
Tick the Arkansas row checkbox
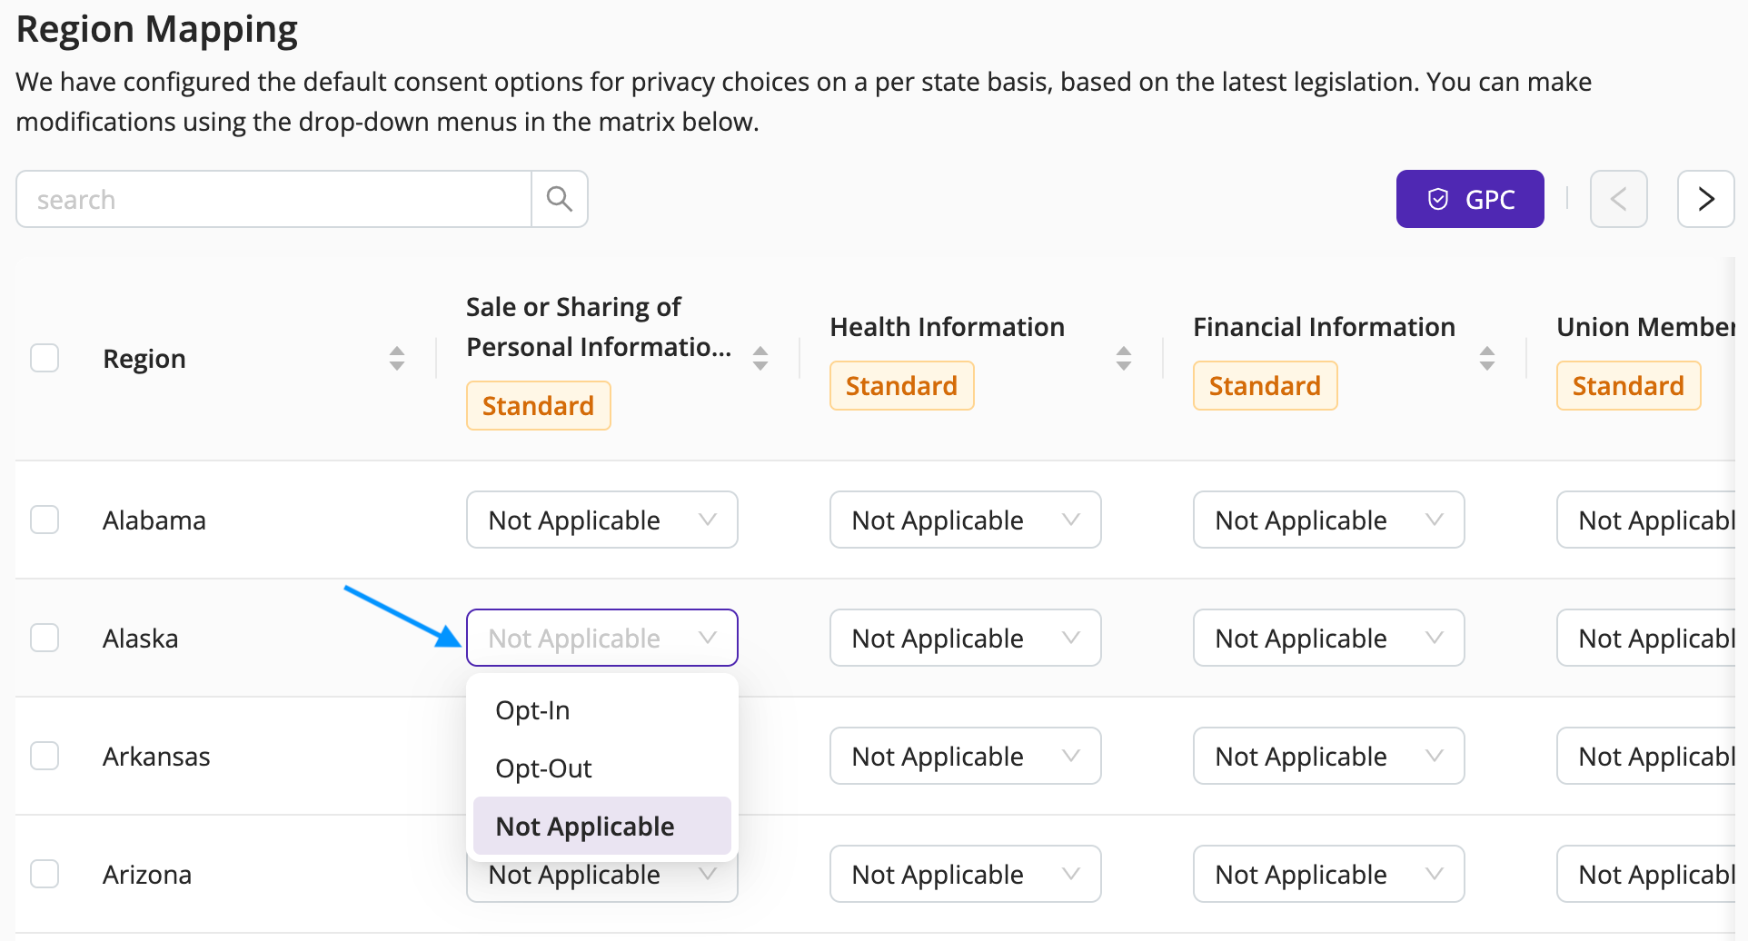pos(45,756)
